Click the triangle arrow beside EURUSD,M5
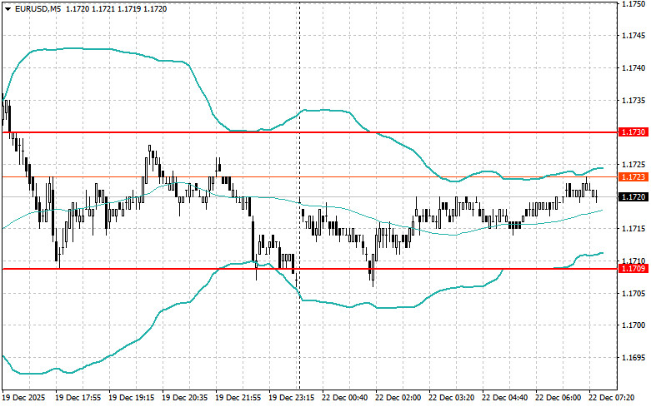 pyautogui.click(x=8, y=8)
